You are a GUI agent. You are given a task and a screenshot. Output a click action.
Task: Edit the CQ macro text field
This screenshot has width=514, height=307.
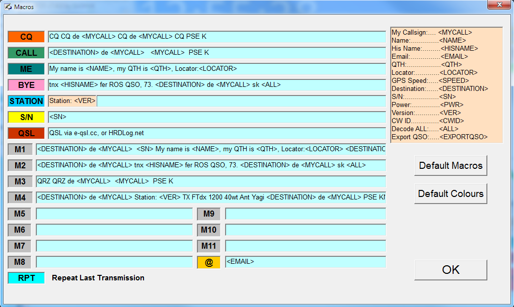pyautogui.click(x=216, y=37)
